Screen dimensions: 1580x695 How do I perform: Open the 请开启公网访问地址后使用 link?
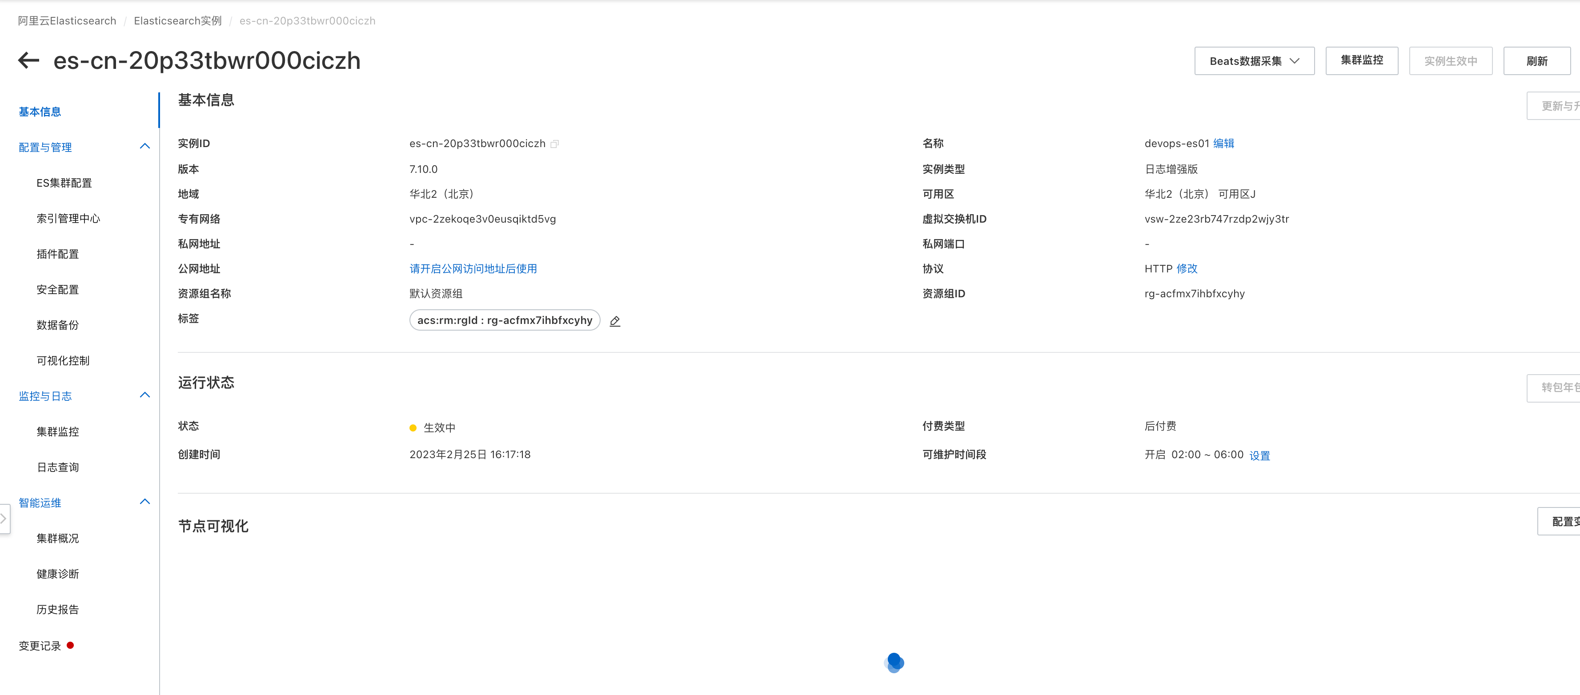coord(473,268)
